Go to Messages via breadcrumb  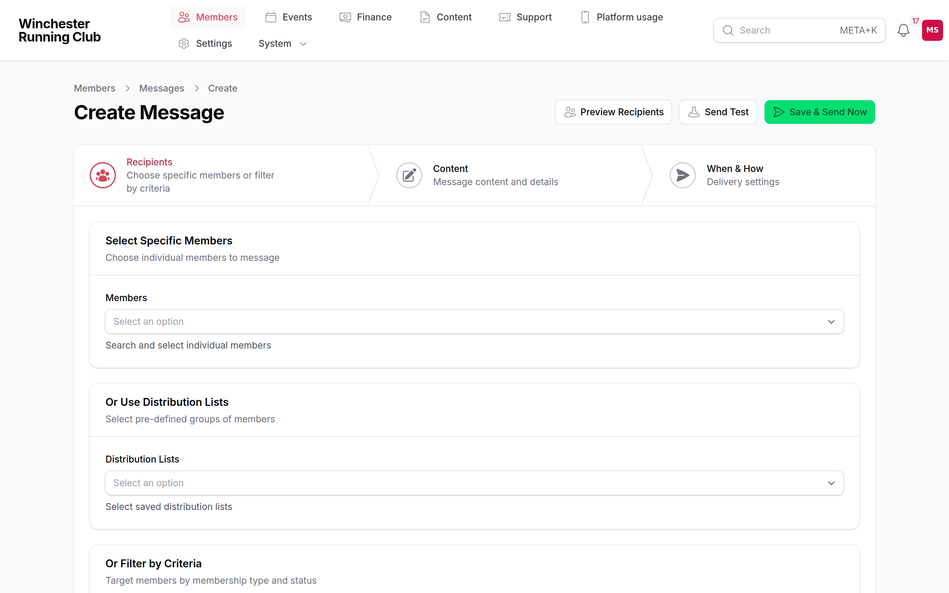click(x=161, y=88)
